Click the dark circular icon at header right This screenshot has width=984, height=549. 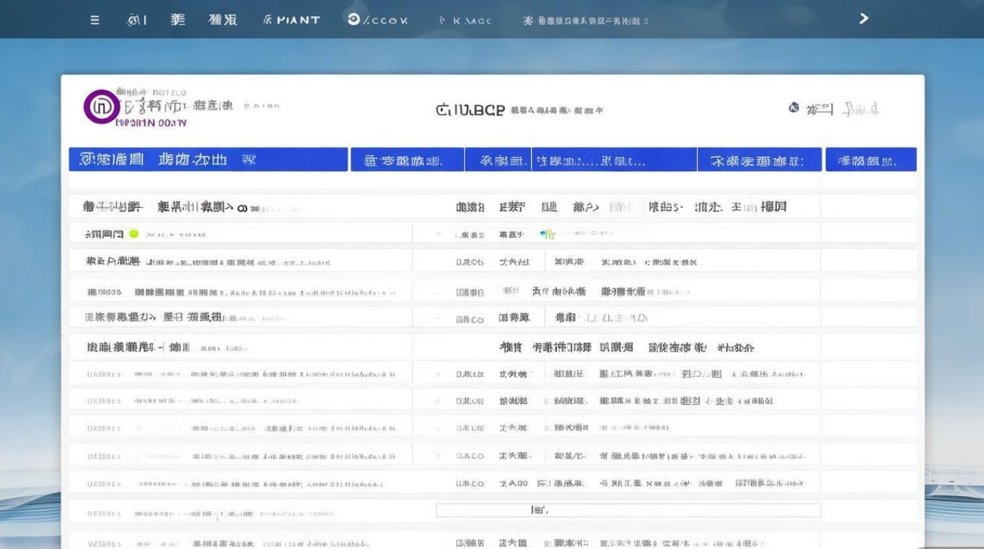(794, 108)
